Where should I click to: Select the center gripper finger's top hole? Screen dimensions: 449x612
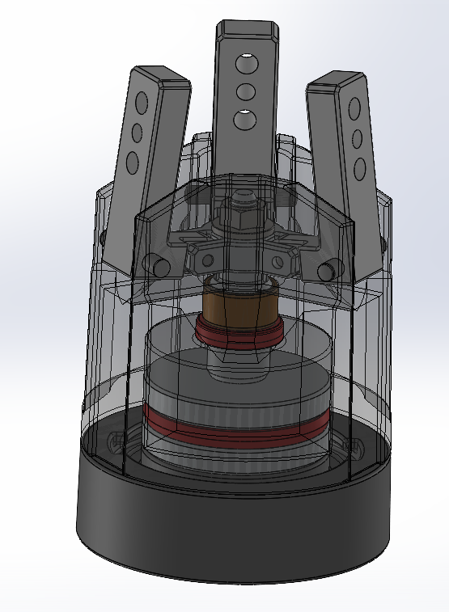point(247,63)
